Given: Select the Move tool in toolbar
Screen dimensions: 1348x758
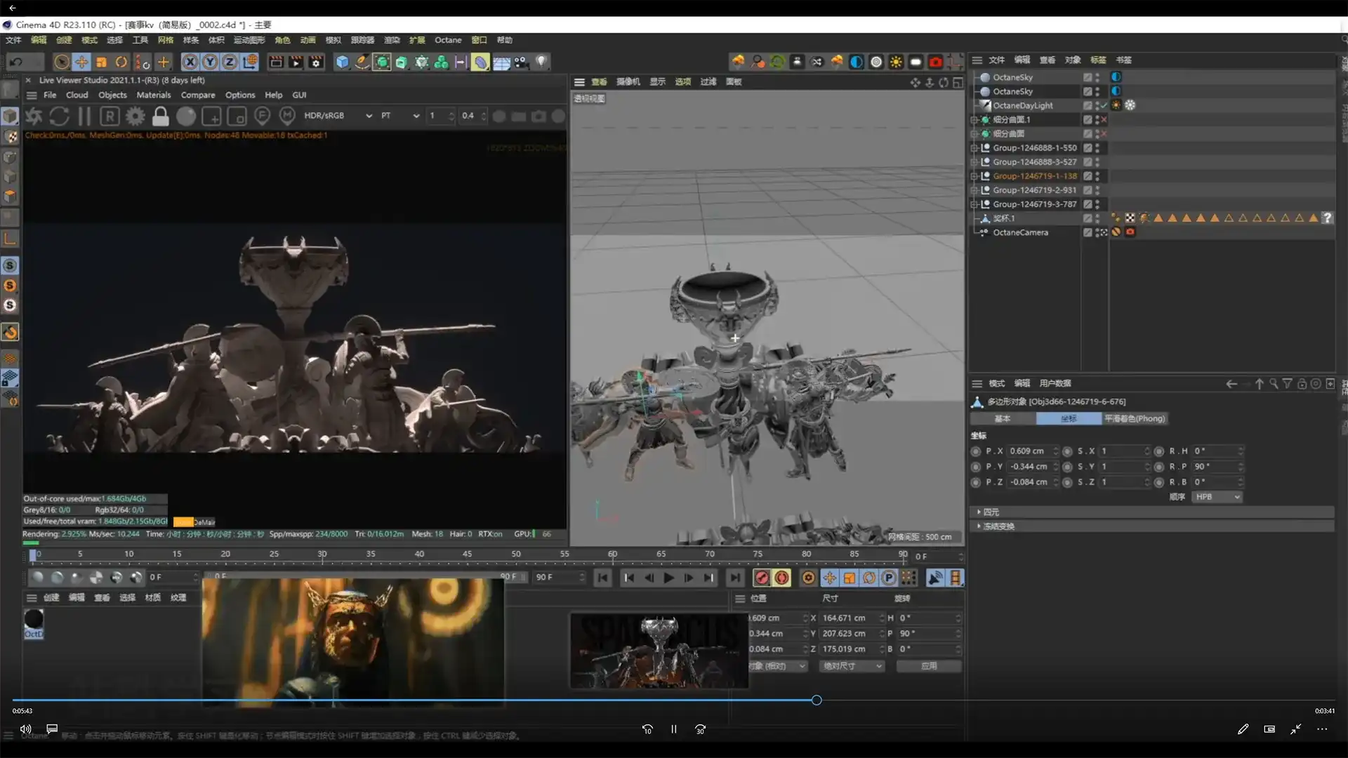Looking at the screenshot, I should click(x=81, y=62).
